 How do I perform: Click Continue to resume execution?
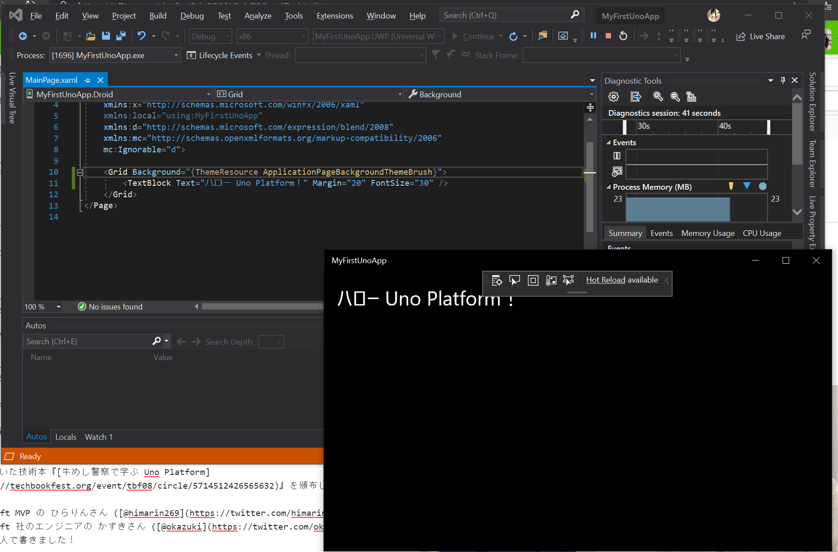click(x=473, y=36)
